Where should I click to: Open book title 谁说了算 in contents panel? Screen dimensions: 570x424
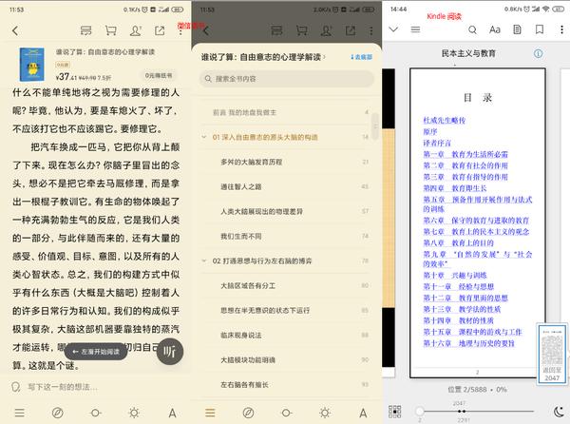coord(263,57)
